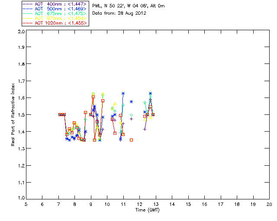Click the y-axis tick label 1.0
Screen dimensions: 277x221
pyautogui.click(x=21, y=198)
